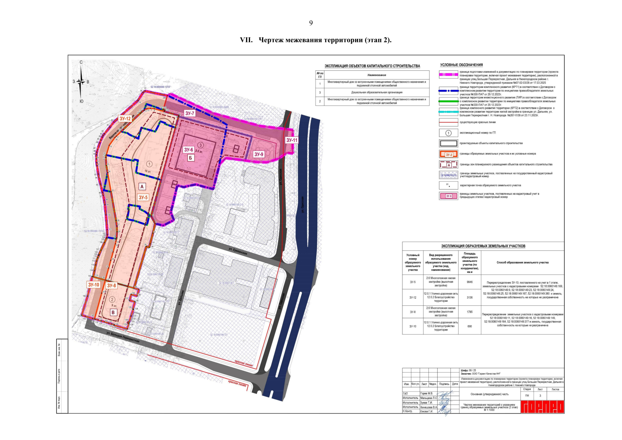Viewport: 622px width, 440px height.
Task: Click the circled 1 symbol in the legend
Action: [448, 133]
